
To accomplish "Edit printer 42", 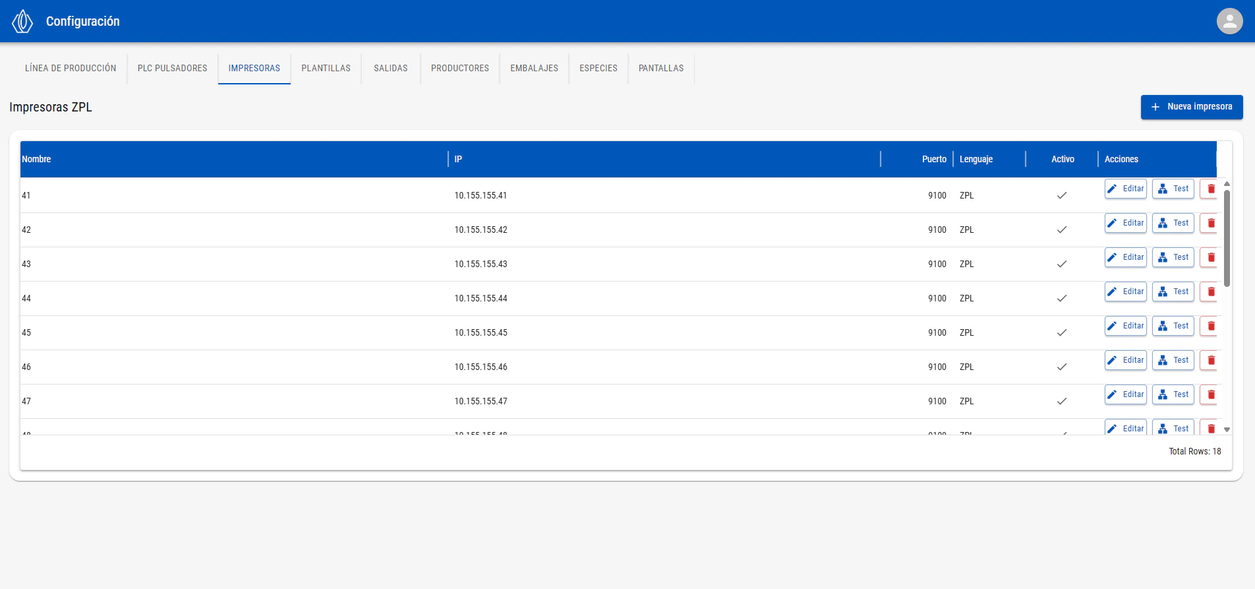I will pos(1126,223).
